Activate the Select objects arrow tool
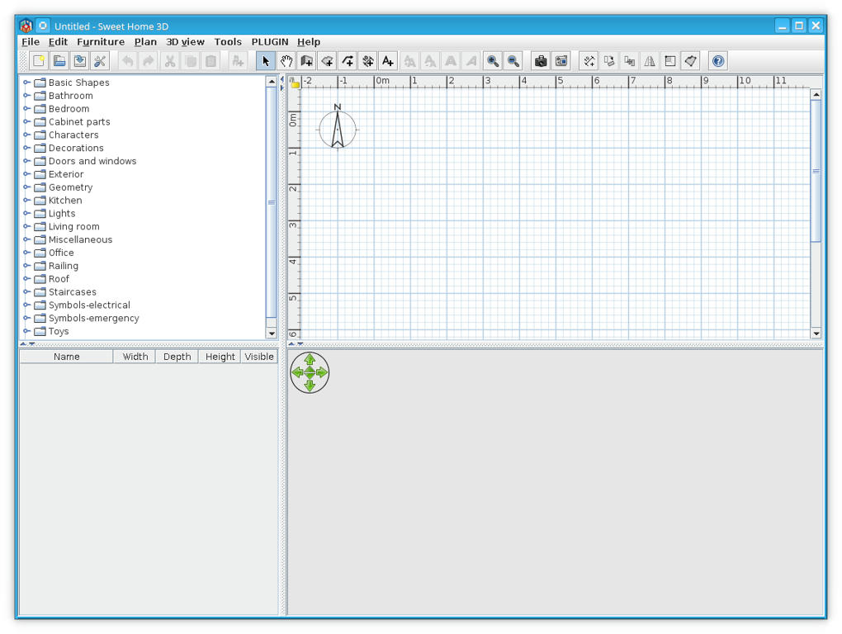The height and width of the screenshot is (634, 842). [x=266, y=61]
